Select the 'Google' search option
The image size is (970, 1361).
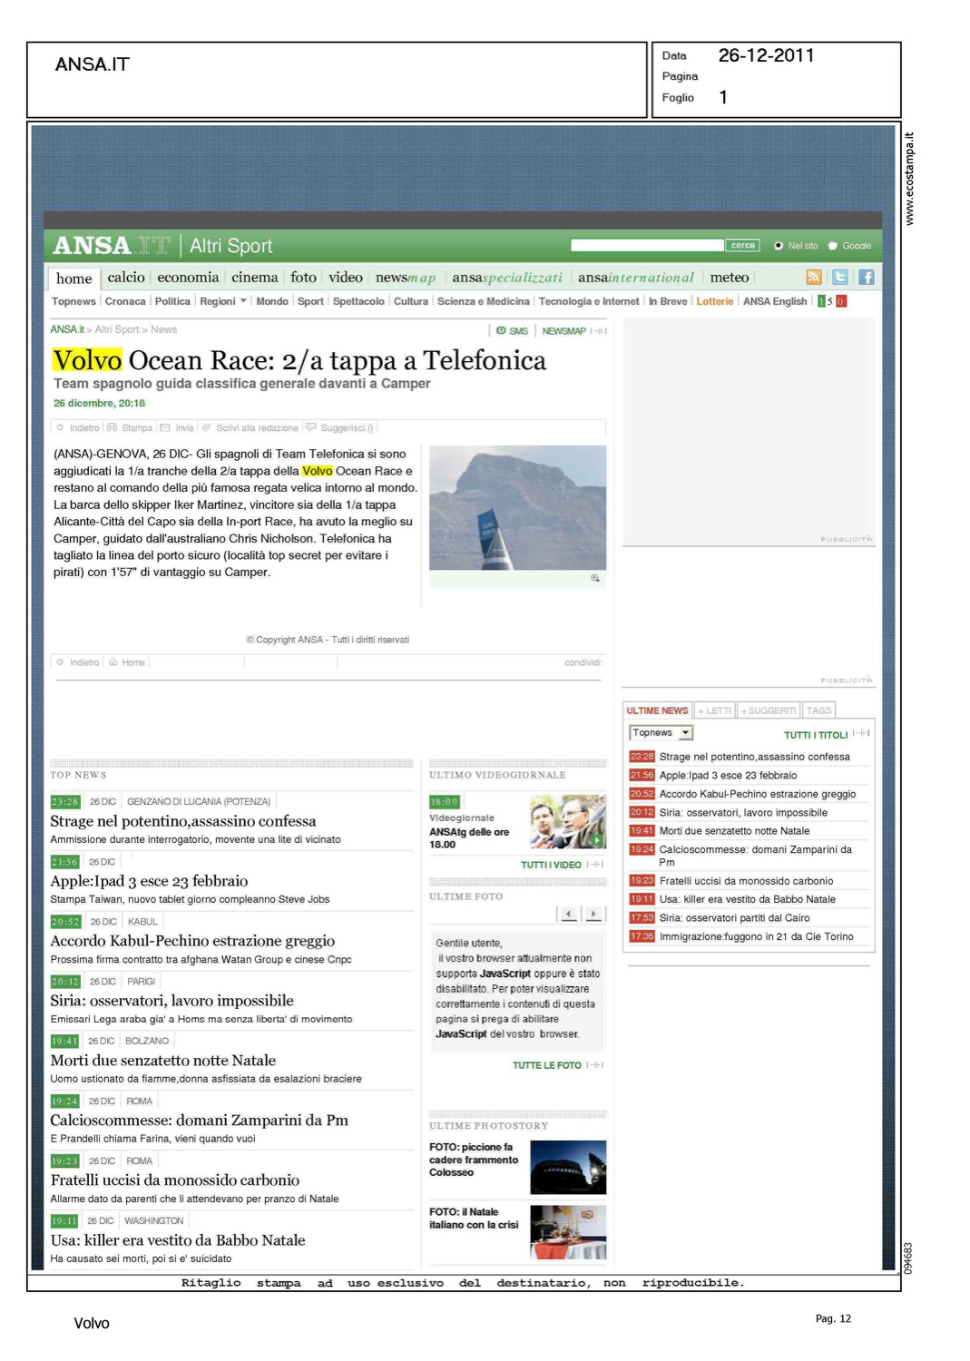pyautogui.click(x=833, y=246)
